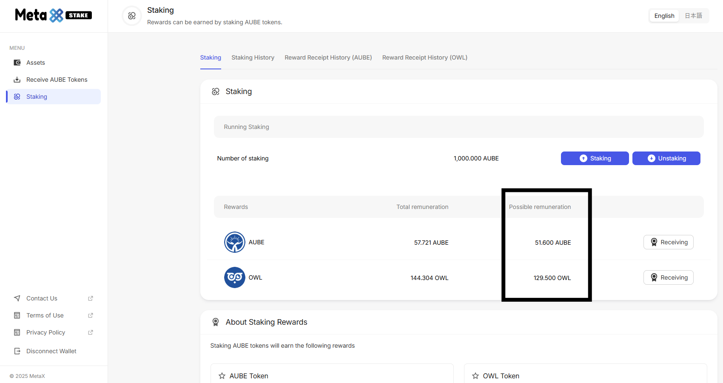This screenshot has width=723, height=383.
Task: Open the Staking History tab
Action: (x=253, y=57)
